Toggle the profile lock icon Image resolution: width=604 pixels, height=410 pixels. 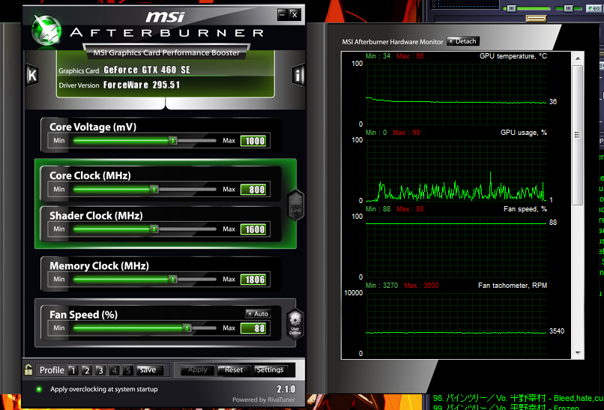28,370
